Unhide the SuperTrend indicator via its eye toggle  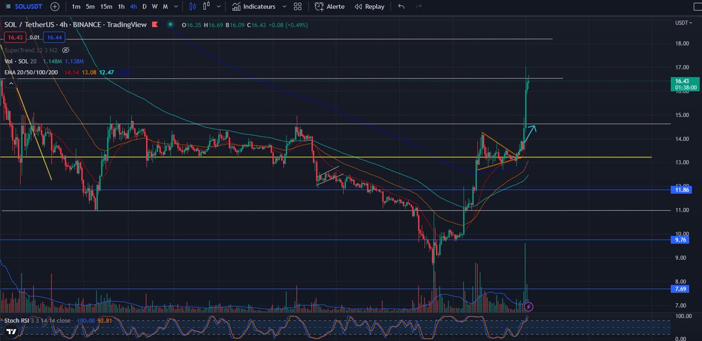tap(66, 50)
